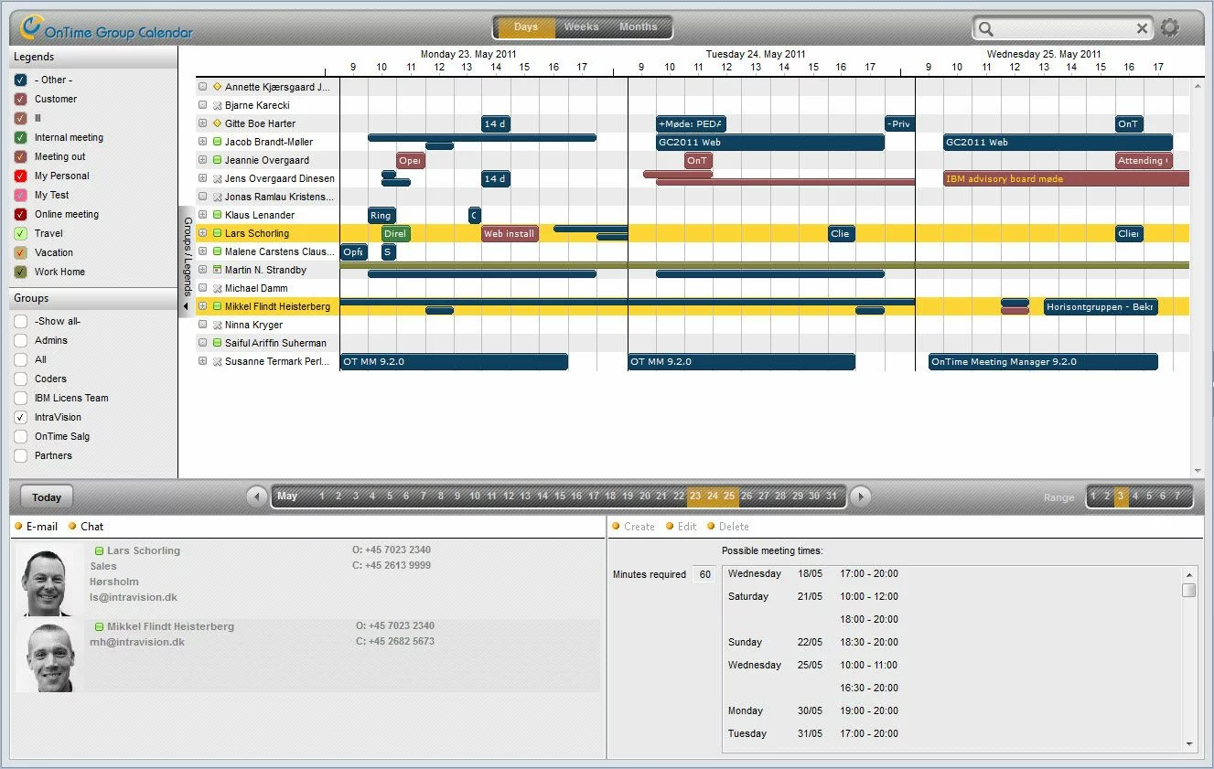Expand Susanne Termark's calendar row
The height and width of the screenshot is (769, 1214).
tap(203, 361)
